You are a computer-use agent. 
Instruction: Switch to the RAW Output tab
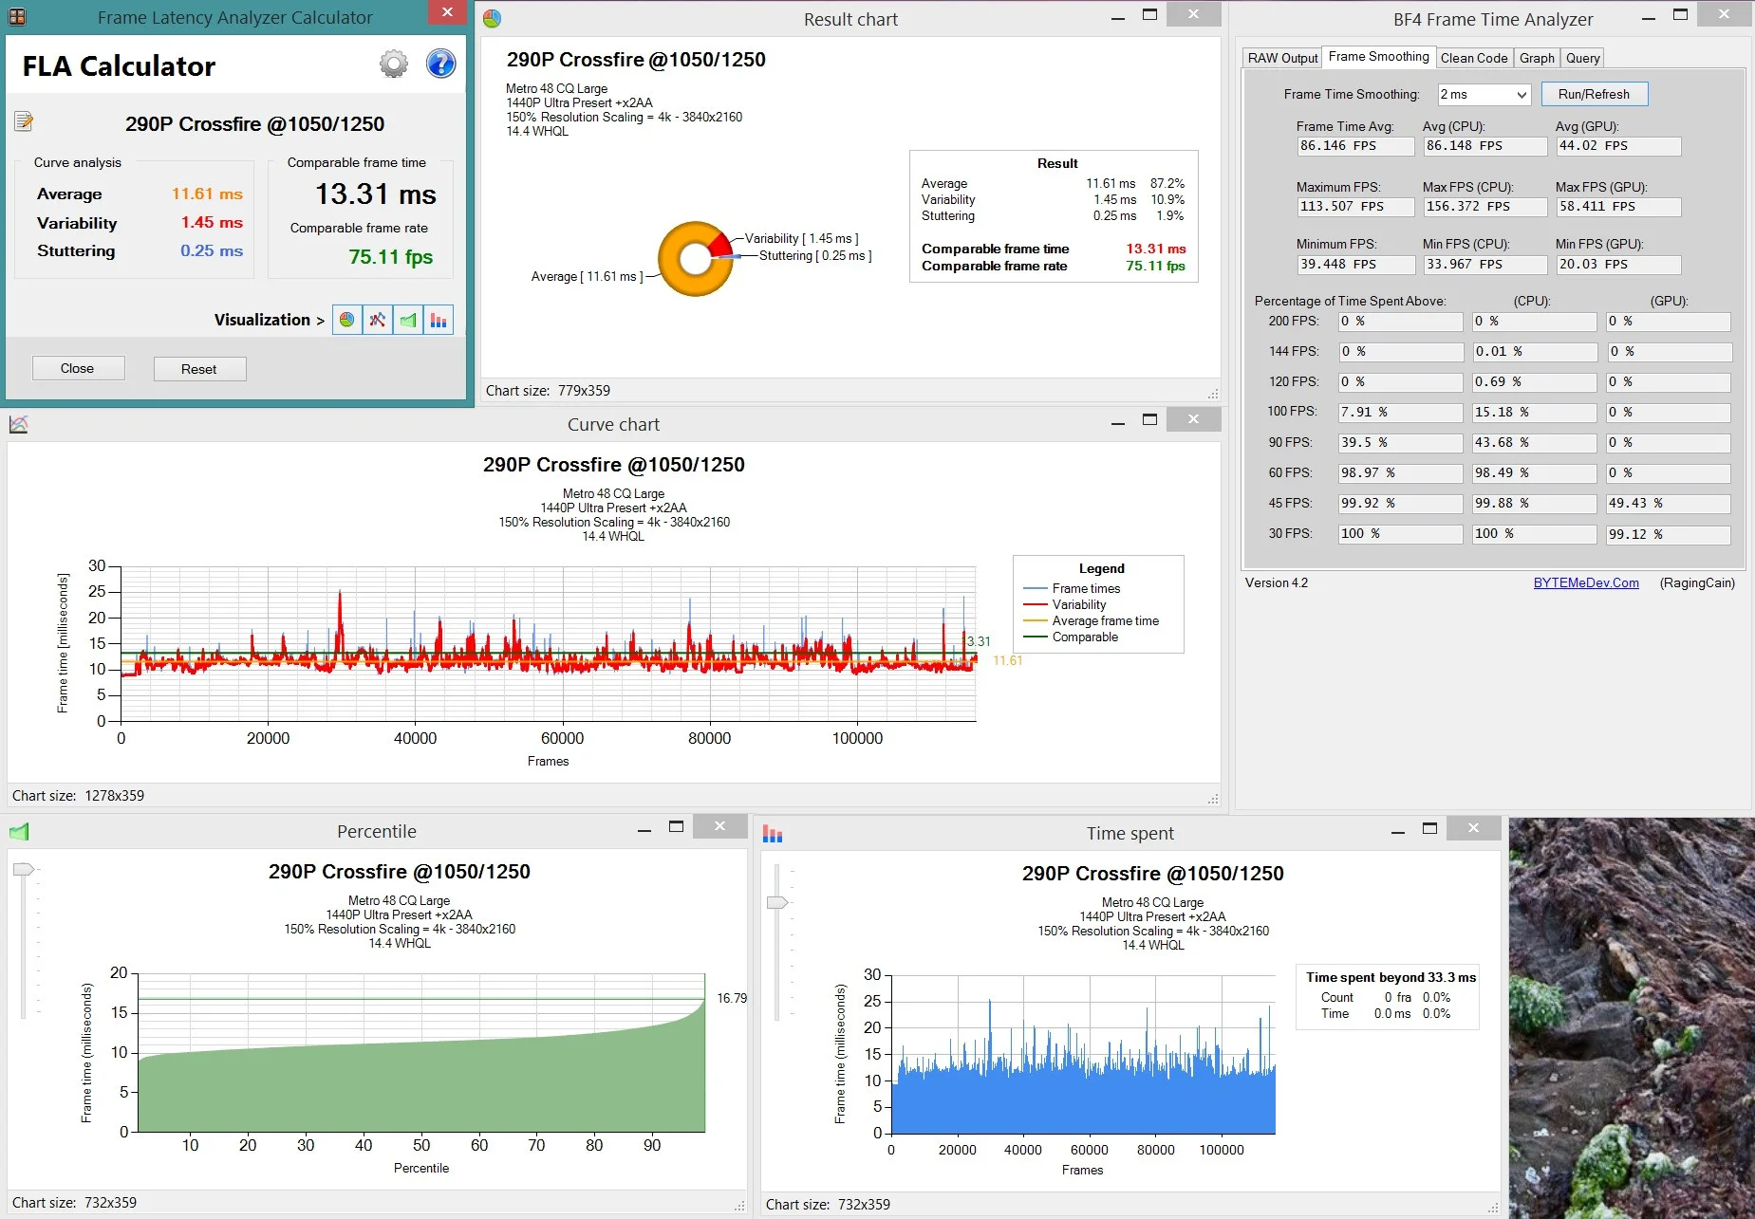1282,58
